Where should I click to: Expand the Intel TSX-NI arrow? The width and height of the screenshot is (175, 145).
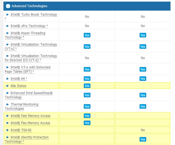[7, 130]
